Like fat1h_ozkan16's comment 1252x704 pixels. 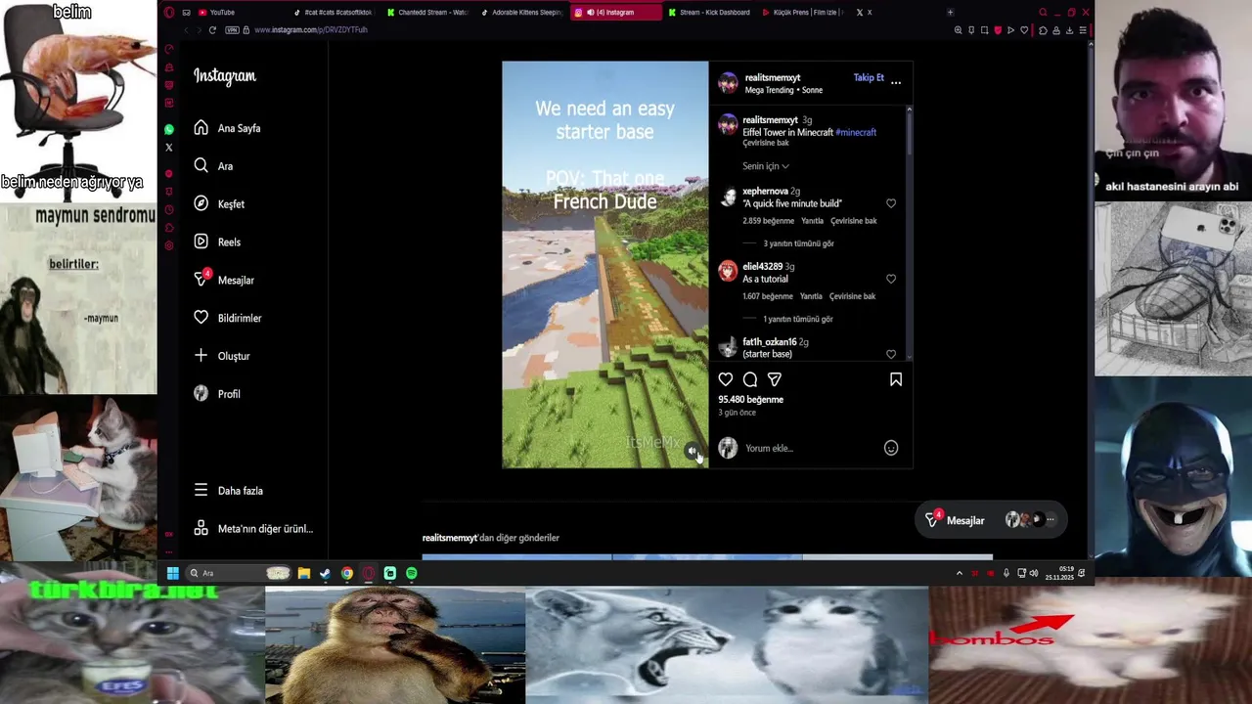pyautogui.click(x=891, y=354)
